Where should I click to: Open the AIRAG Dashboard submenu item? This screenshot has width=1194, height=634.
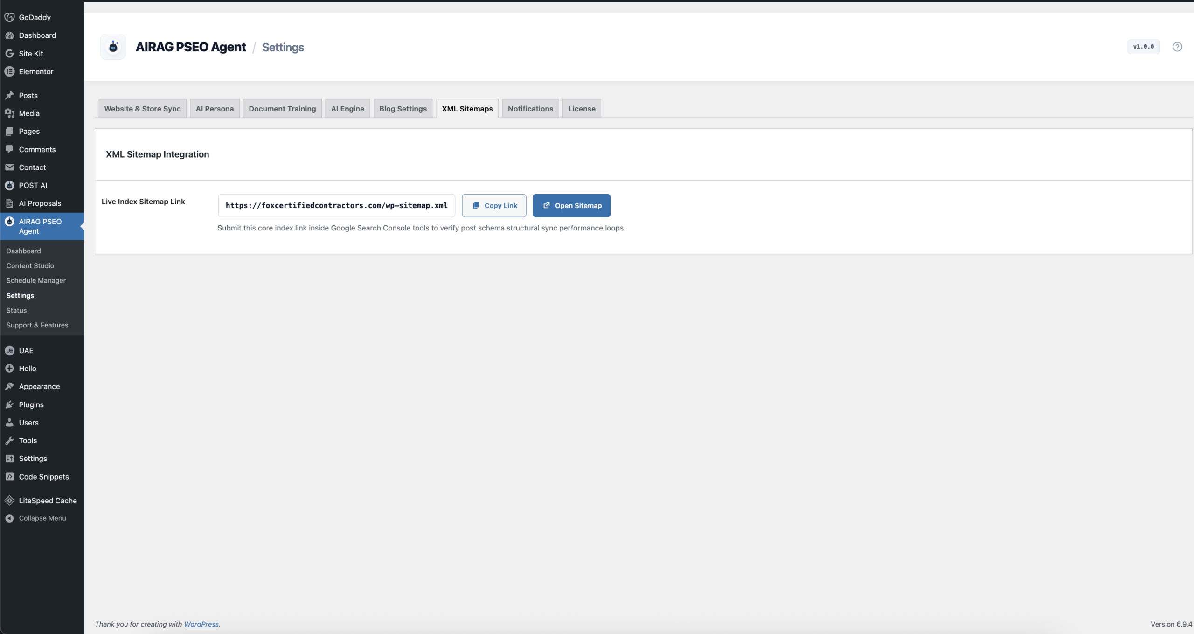tap(23, 251)
